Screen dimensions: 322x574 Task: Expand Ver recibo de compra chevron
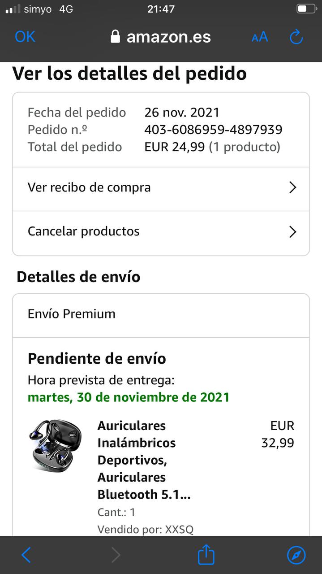click(293, 187)
